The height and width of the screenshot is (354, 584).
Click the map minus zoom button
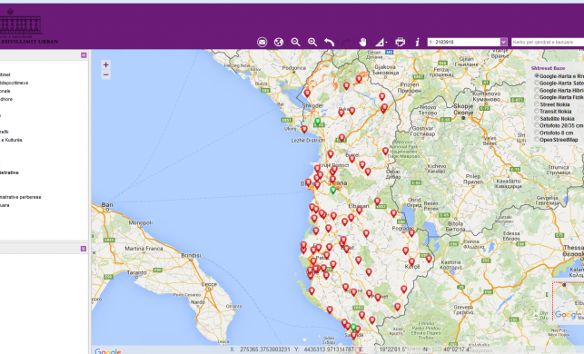pos(105,74)
